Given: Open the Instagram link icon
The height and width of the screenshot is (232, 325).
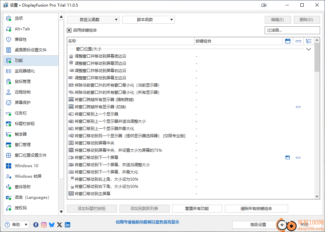Looking at the screenshot, I should coord(44,224).
